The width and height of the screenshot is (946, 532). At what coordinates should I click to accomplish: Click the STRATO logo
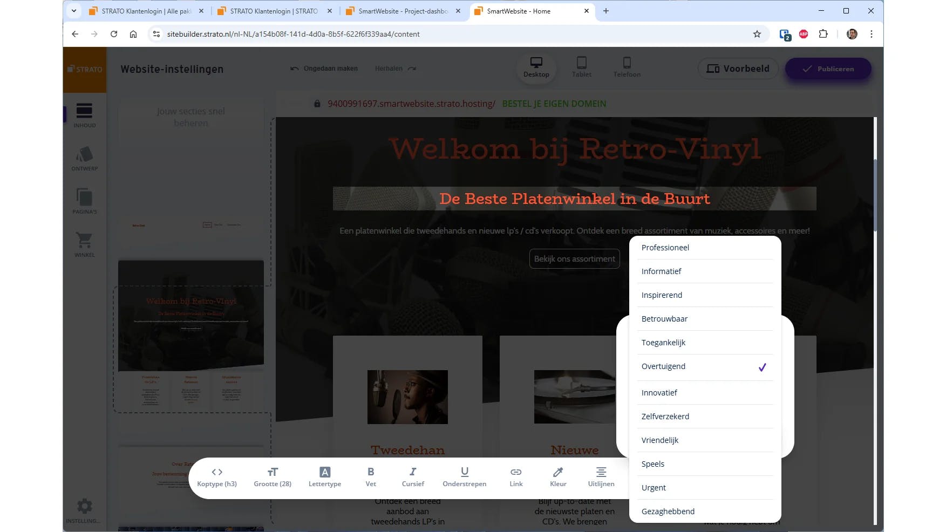(x=85, y=69)
